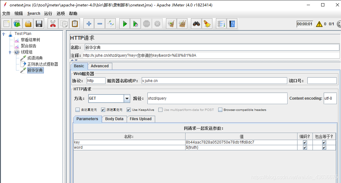Toggle 编码 checkbox in word row
Viewport: 341px width, 183px height.
pyautogui.click(x=305, y=148)
